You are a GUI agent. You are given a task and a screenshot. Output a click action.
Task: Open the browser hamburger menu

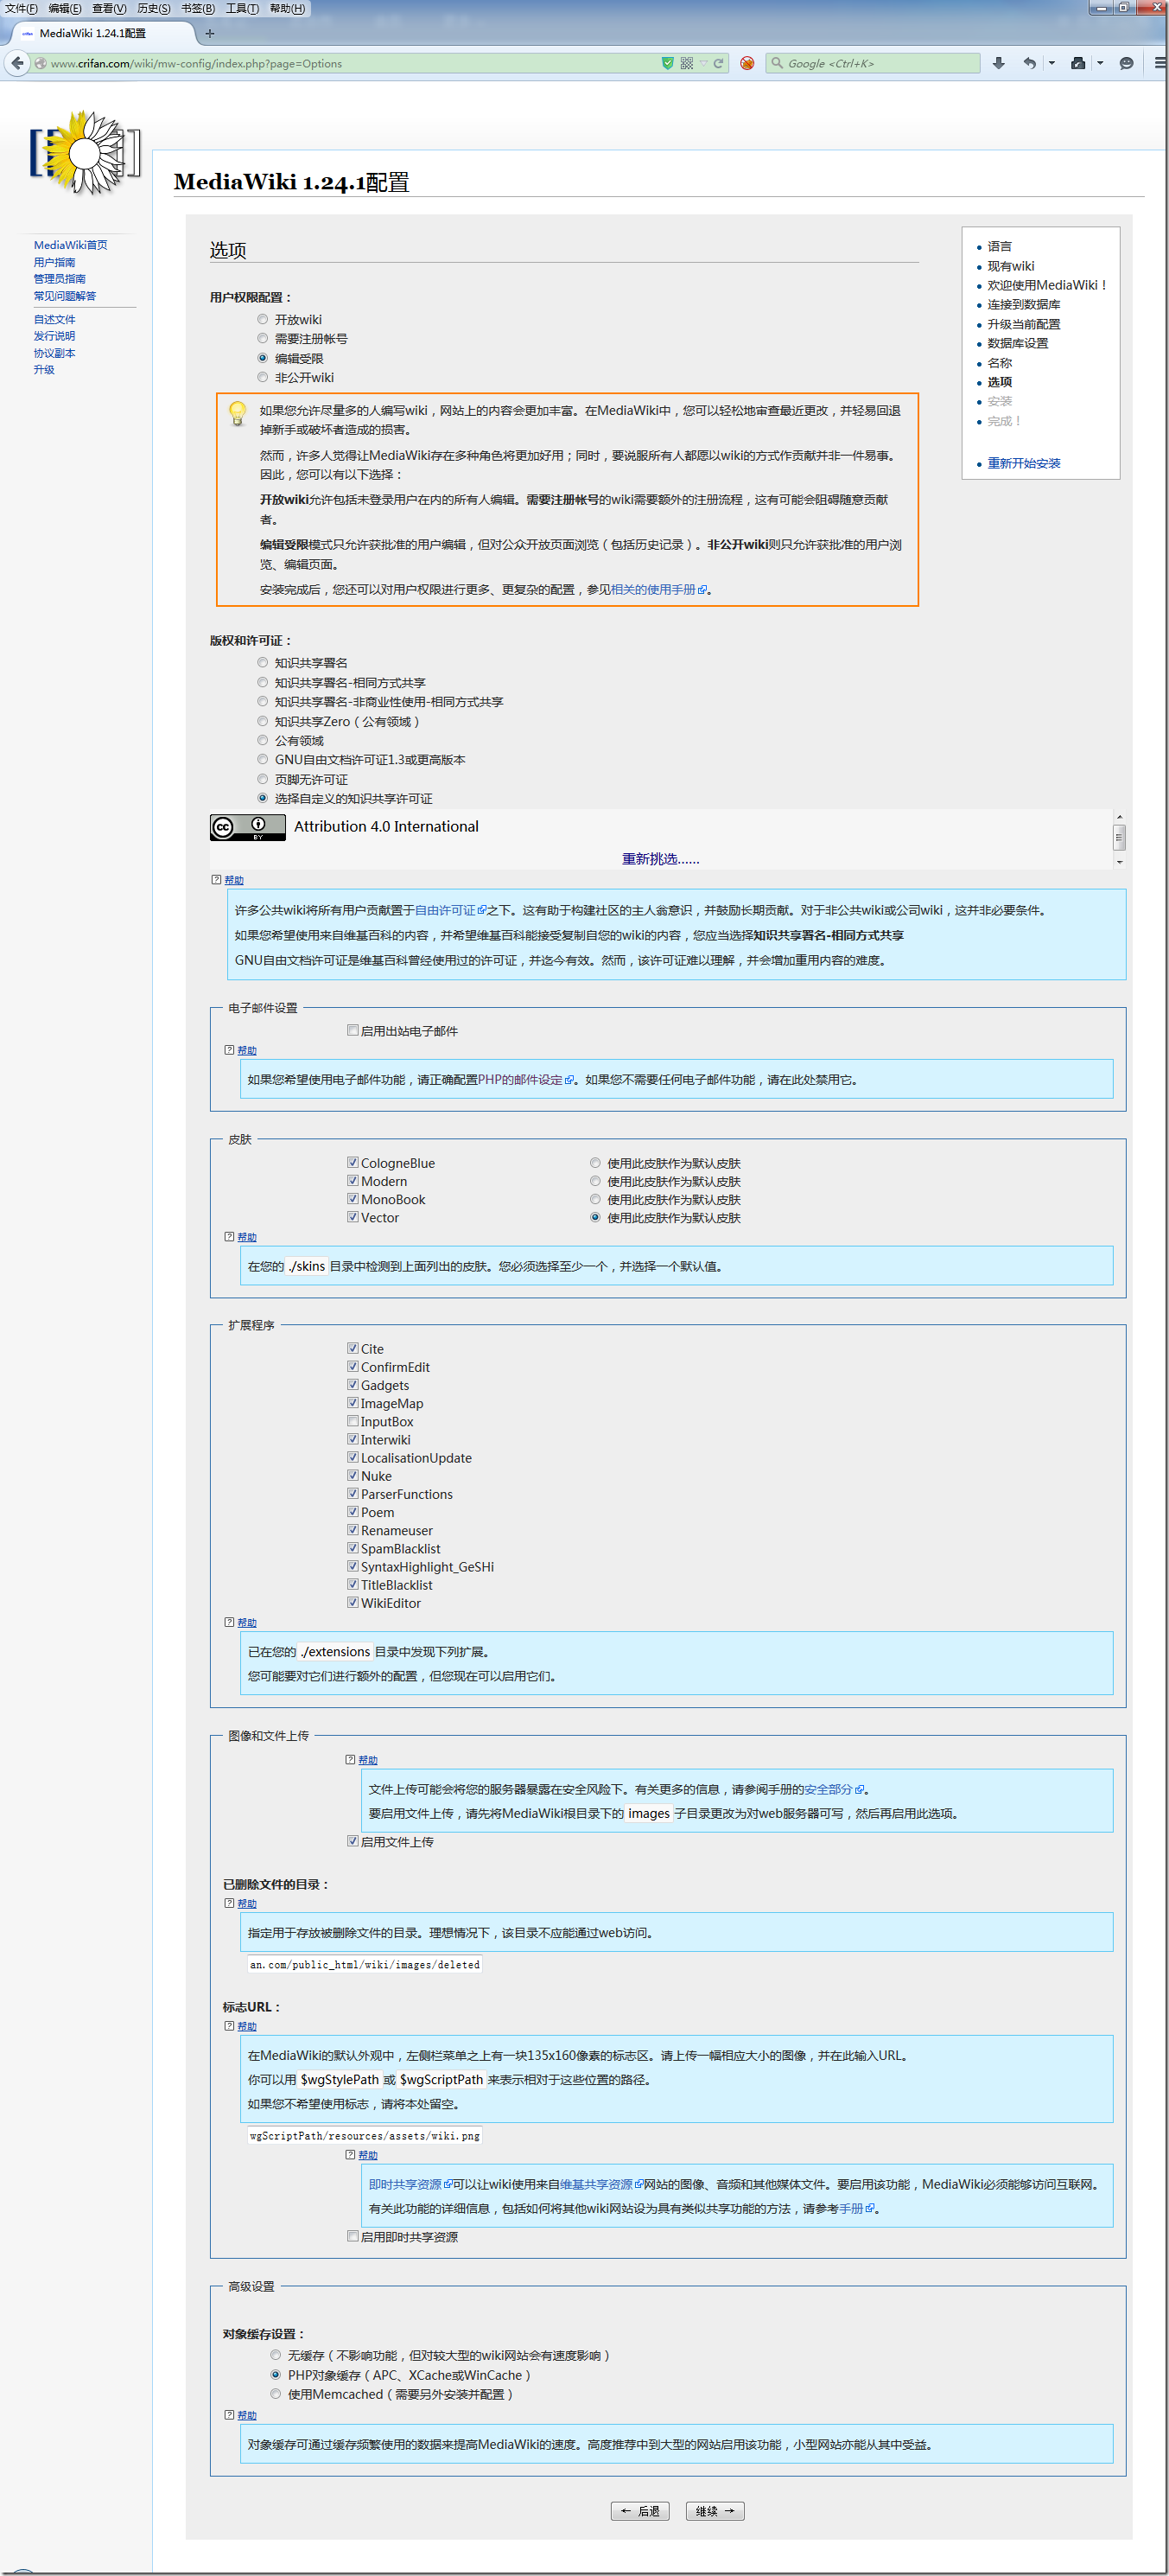tap(1159, 63)
